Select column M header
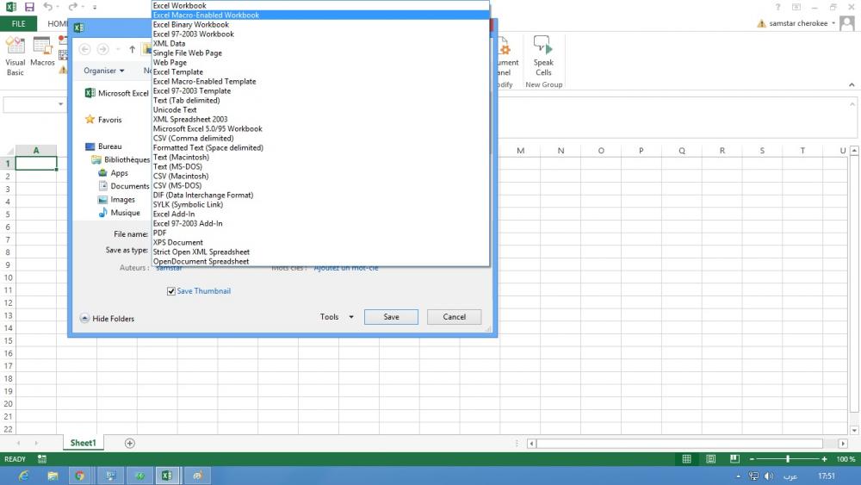The image size is (861, 485). 521,151
